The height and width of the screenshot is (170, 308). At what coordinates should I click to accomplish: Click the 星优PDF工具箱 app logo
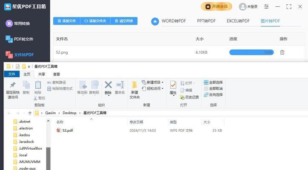(x=8, y=6)
